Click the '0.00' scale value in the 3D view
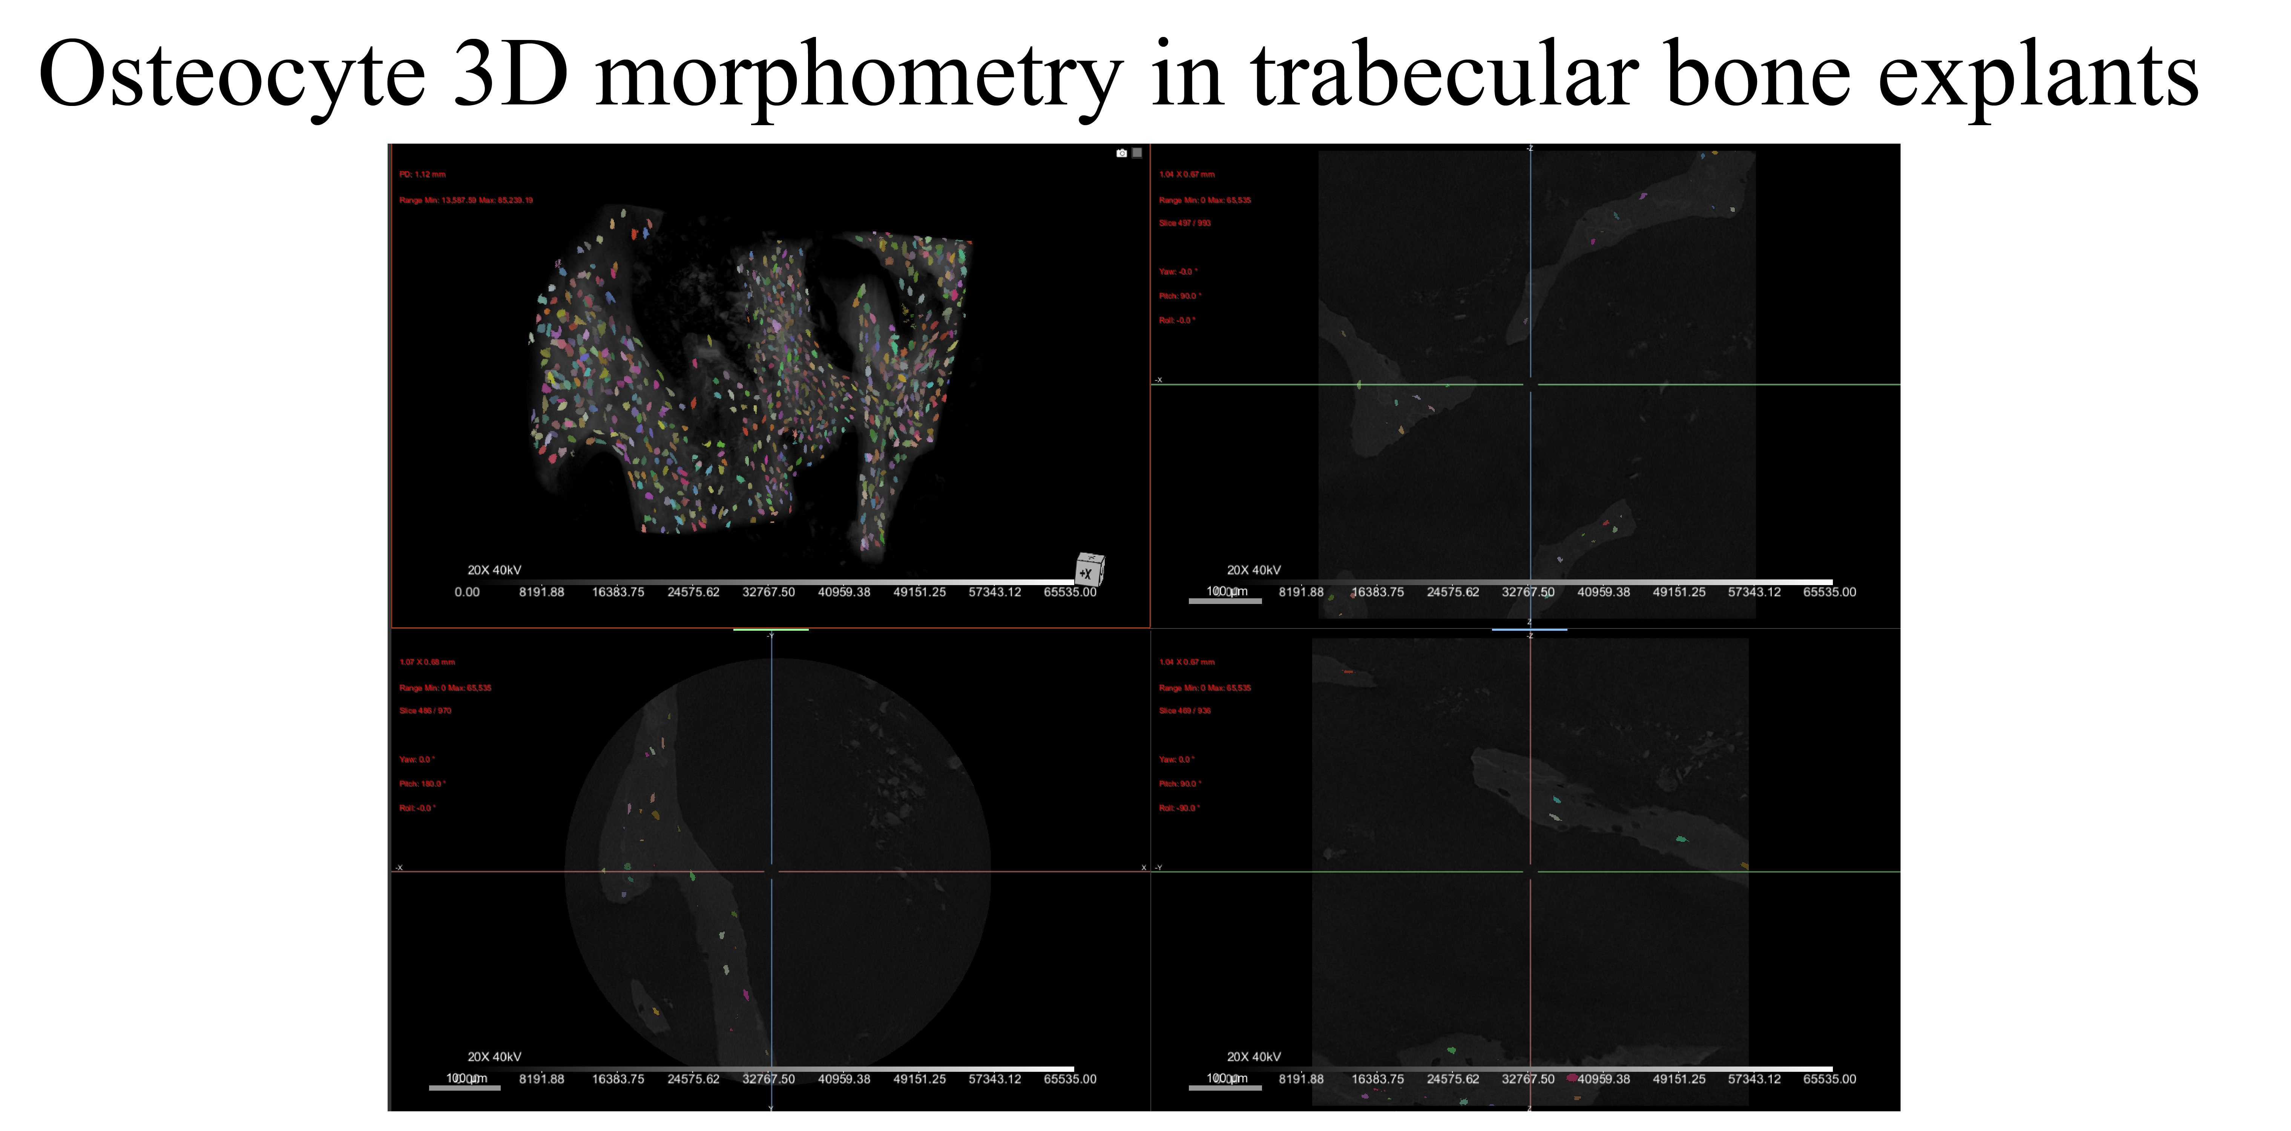Viewport: 2291px width, 1131px height. pos(467,592)
